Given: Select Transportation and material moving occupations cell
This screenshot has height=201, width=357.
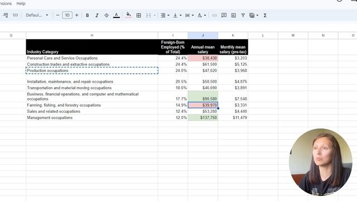Looking at the screenshot, I should click(x=91, y=88).
